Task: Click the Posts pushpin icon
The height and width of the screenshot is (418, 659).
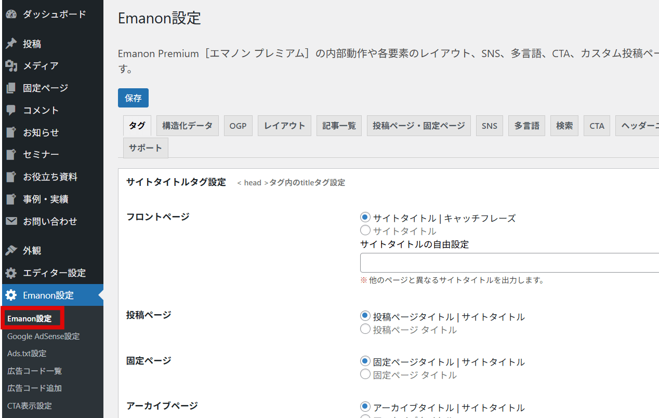Action: [11, 44]
